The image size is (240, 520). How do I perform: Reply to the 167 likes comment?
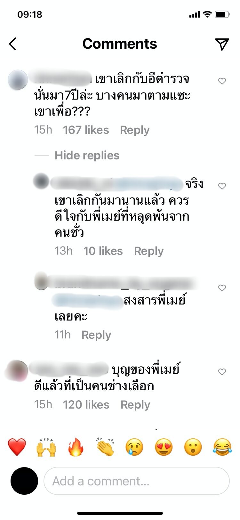[x=135, y=130]
